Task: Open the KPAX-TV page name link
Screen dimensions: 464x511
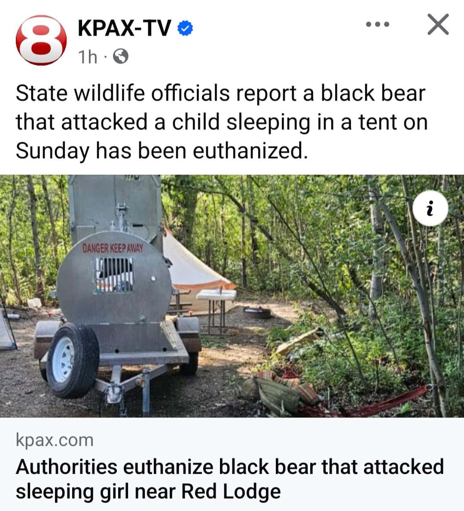Action: pyautogui.click(x=124, y=28)
